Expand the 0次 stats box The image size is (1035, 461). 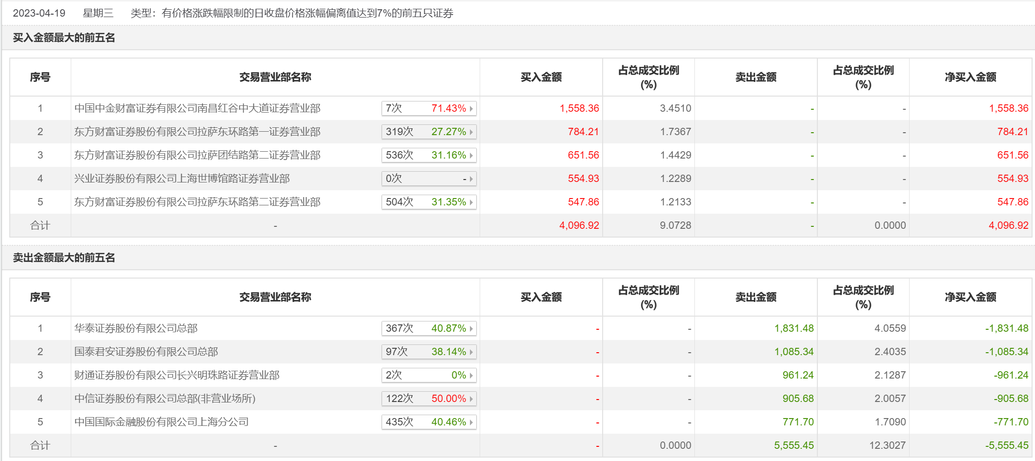(x=429, y=179)
